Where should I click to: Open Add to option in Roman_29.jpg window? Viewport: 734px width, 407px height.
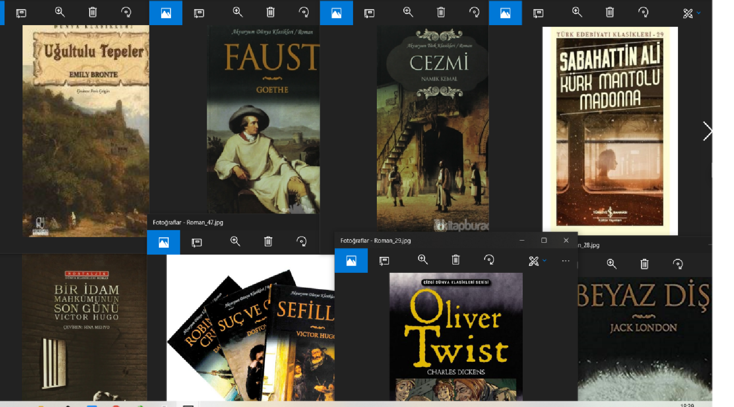tap(384, 261)
